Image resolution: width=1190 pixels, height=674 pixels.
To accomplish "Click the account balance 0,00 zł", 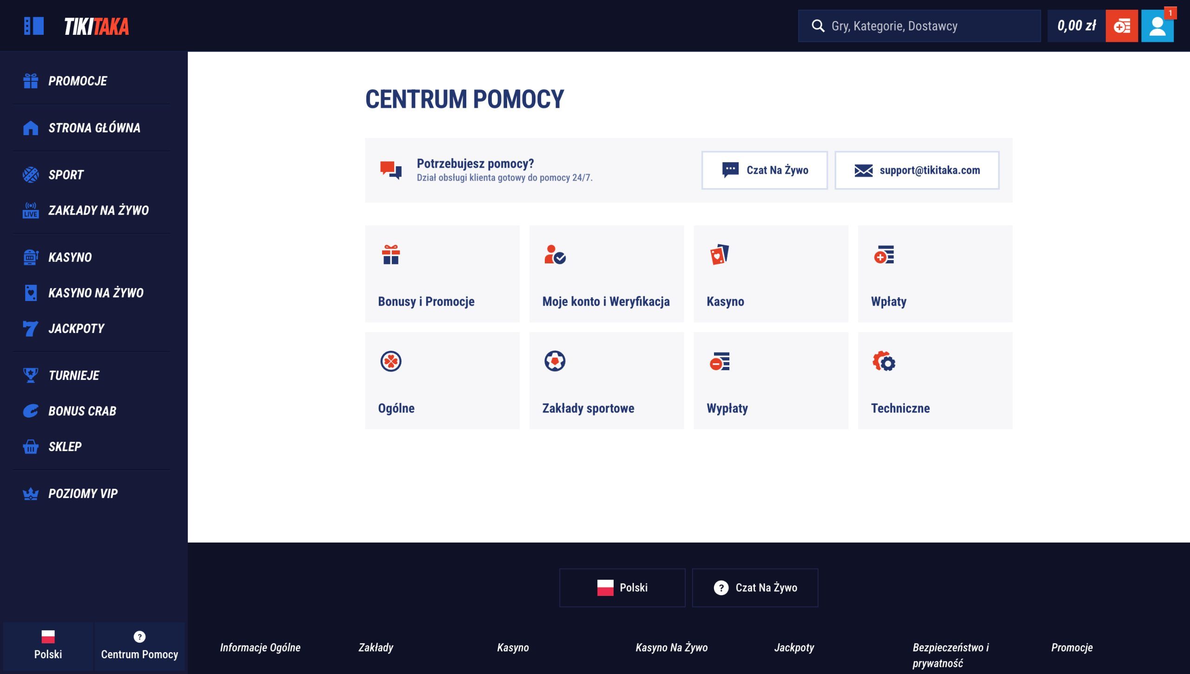I will pyautogui.click(x=1076, y=26).
